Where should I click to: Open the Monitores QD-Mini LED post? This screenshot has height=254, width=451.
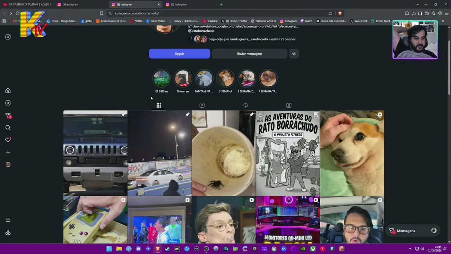288,220
